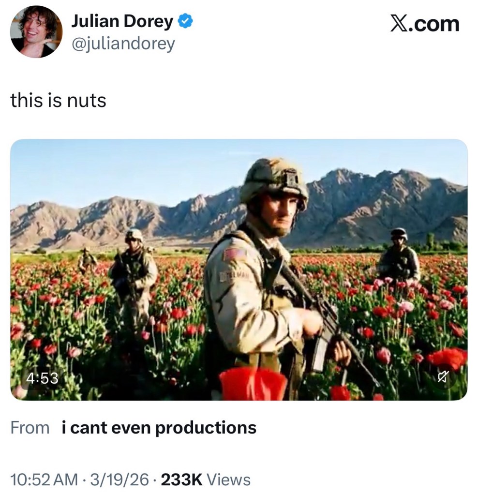This screenshot has height=495, width=478.
Task: Click the mountain range in the video
Action: click(377, 203)
